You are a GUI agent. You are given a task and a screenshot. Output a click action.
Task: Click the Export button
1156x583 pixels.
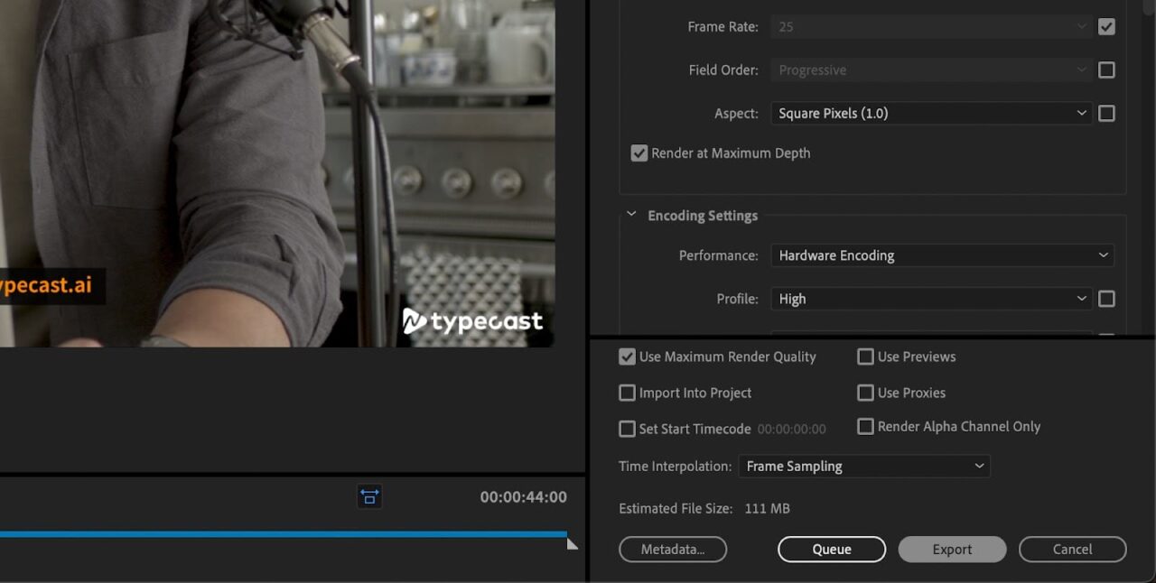952,549
